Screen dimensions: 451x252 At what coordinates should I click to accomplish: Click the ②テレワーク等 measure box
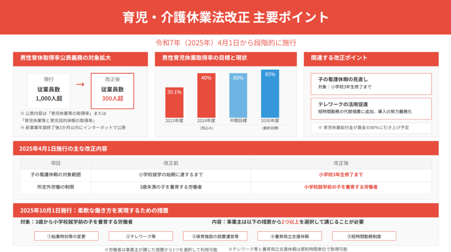point(140,236)
